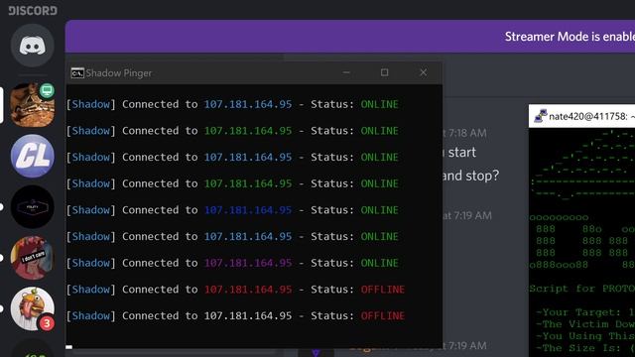Open Discord home button

point(33,46)
